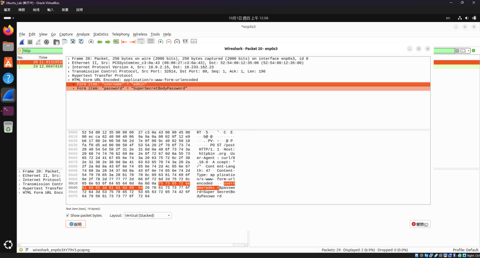Expand the password form item
This screenshot has width=480, height=258.
[74, 89]
